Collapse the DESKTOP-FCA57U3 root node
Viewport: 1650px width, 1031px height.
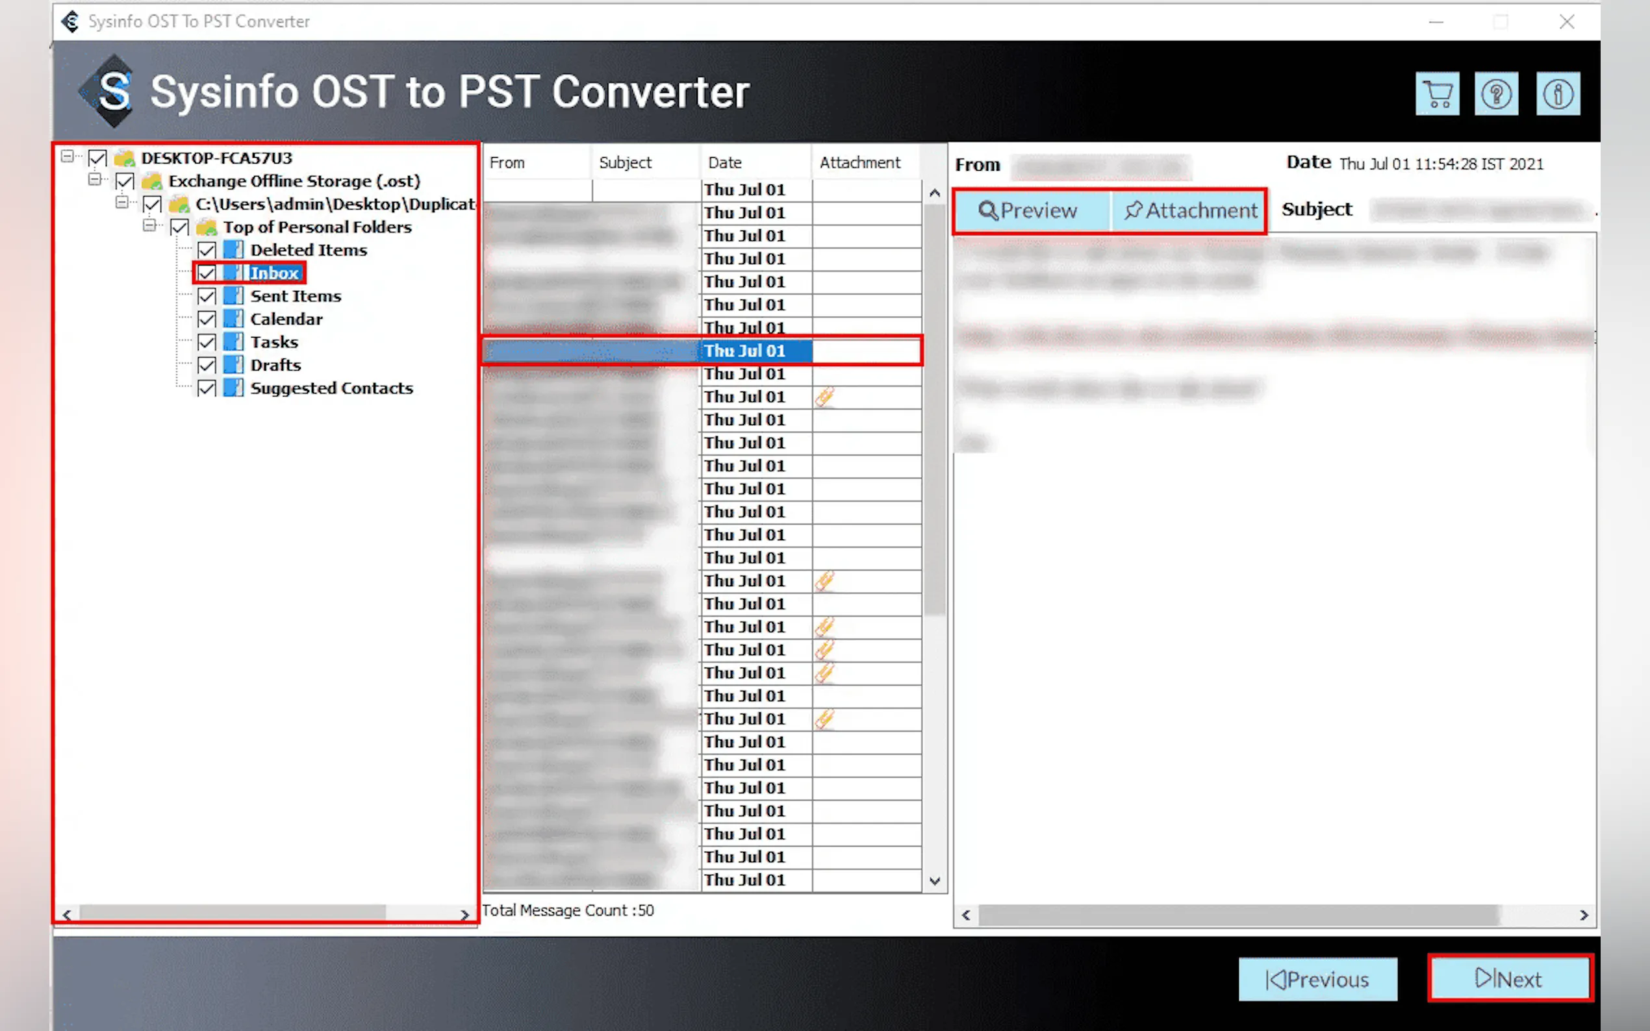point(67,157)
